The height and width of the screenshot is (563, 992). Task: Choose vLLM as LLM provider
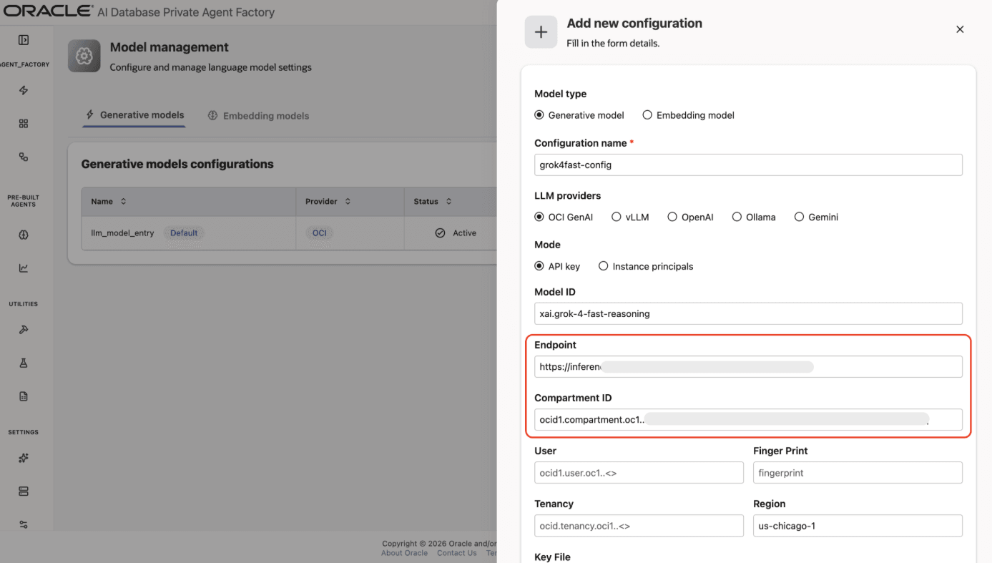point(617,217)
